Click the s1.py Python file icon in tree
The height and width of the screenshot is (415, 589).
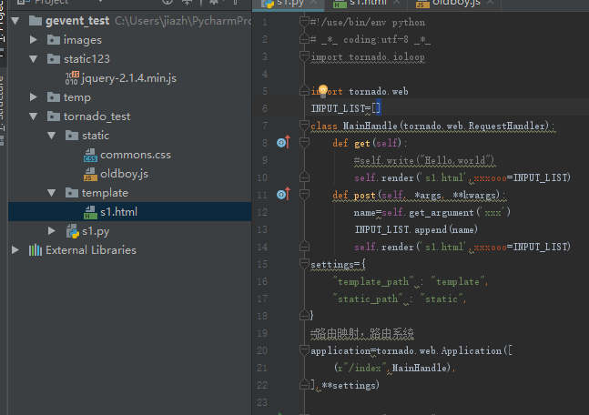72,231
